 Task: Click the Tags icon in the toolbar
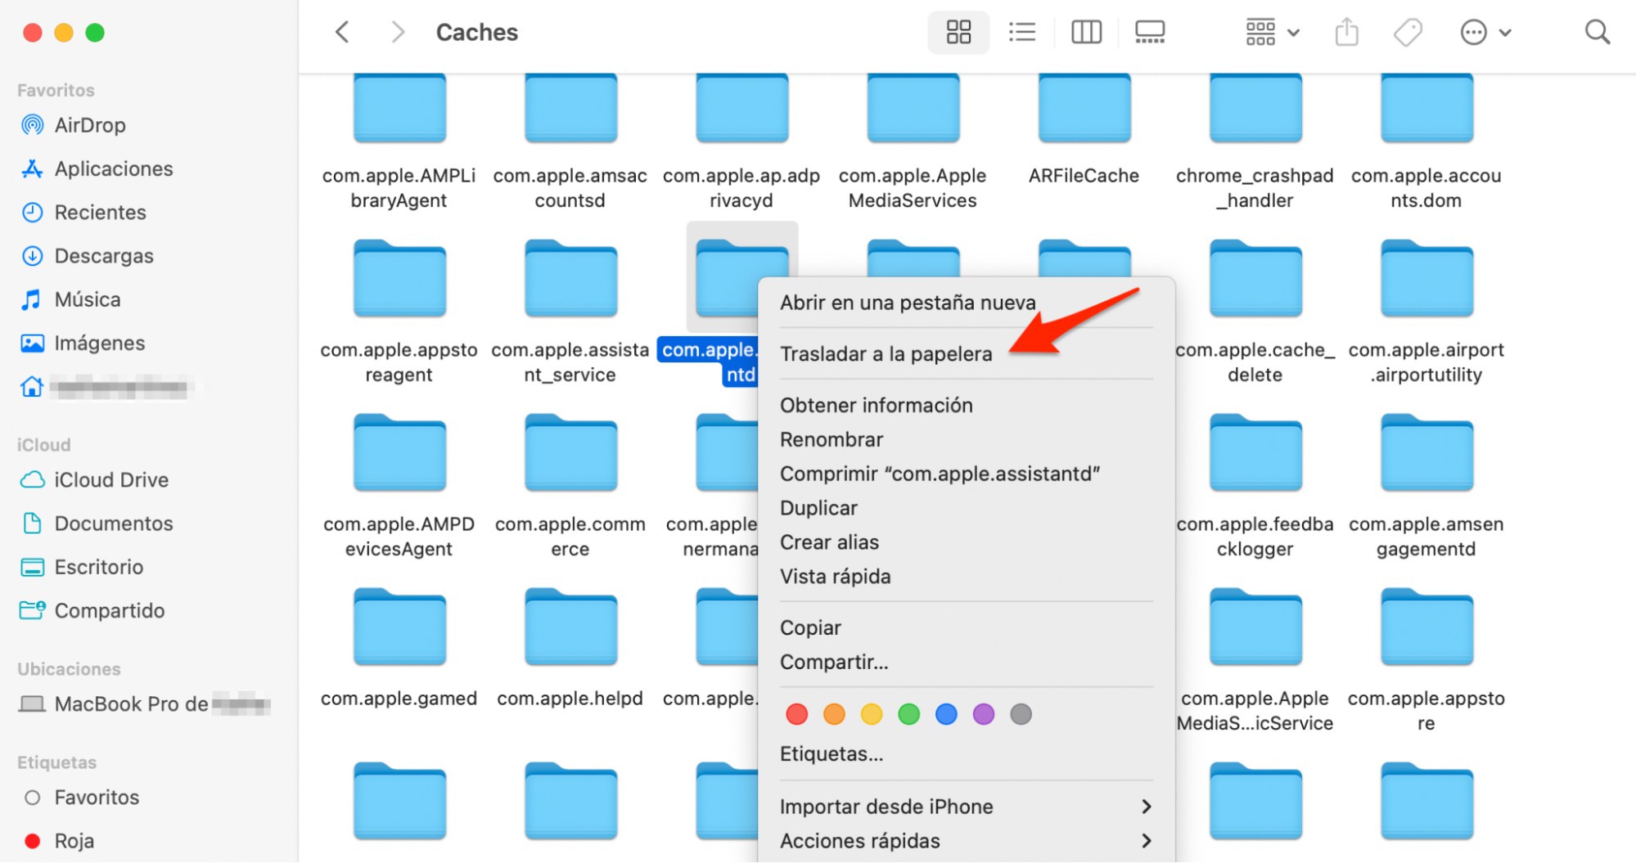point(1408,32)
